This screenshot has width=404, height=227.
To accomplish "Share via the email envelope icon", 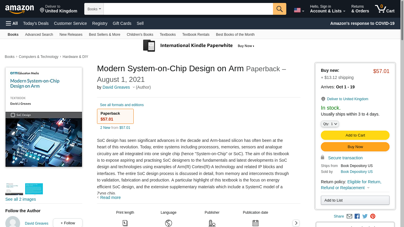I will [x=349, y=216].
